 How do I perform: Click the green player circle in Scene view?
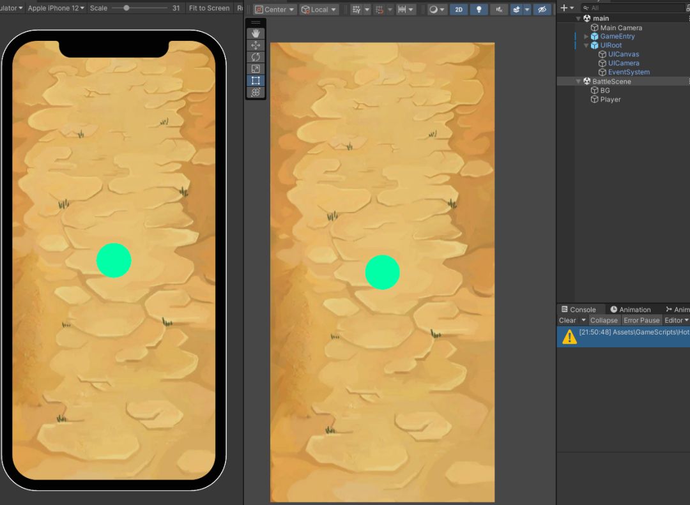pyautogui.click(x=383, y=273)
